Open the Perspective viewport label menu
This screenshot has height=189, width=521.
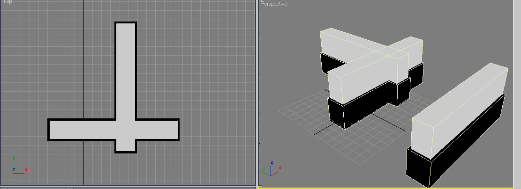(x=275, y=4)
